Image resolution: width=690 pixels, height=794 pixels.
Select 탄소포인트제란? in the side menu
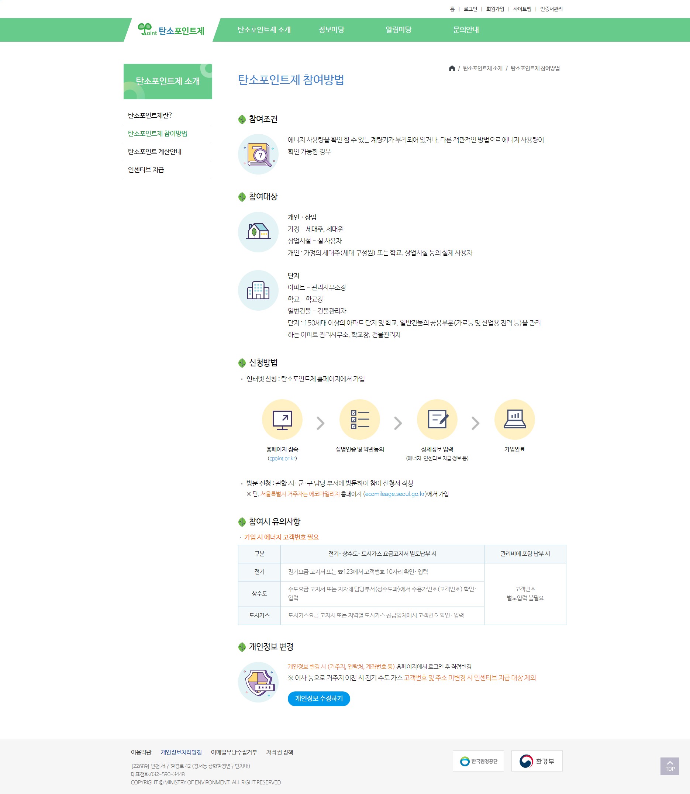point(168,115)
